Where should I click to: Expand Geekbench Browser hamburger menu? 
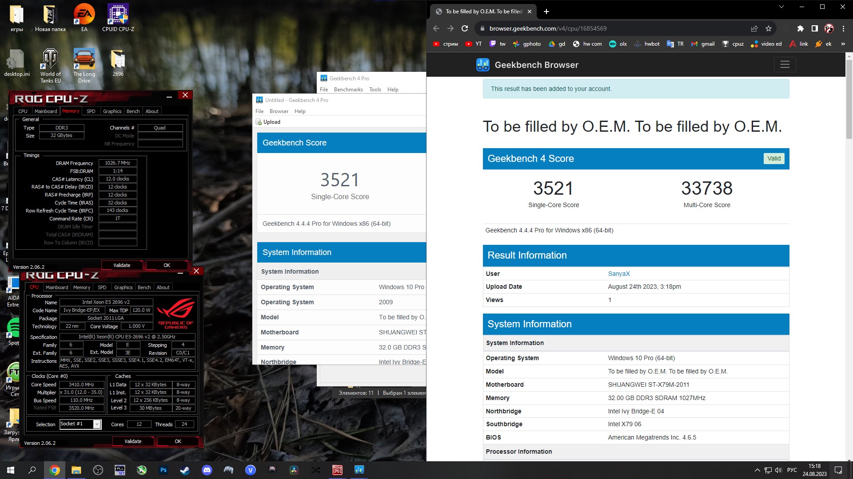pos(785,65)
